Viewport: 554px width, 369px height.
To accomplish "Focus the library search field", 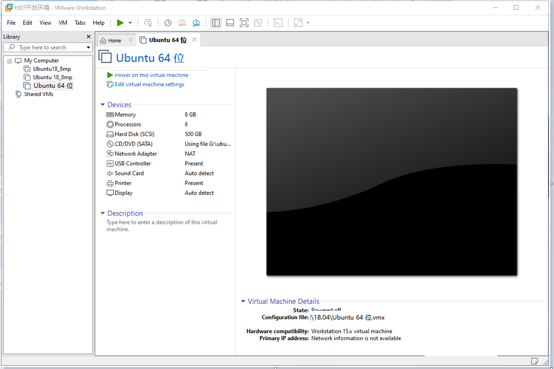I will pyautogui.click(x=48, y=48).
